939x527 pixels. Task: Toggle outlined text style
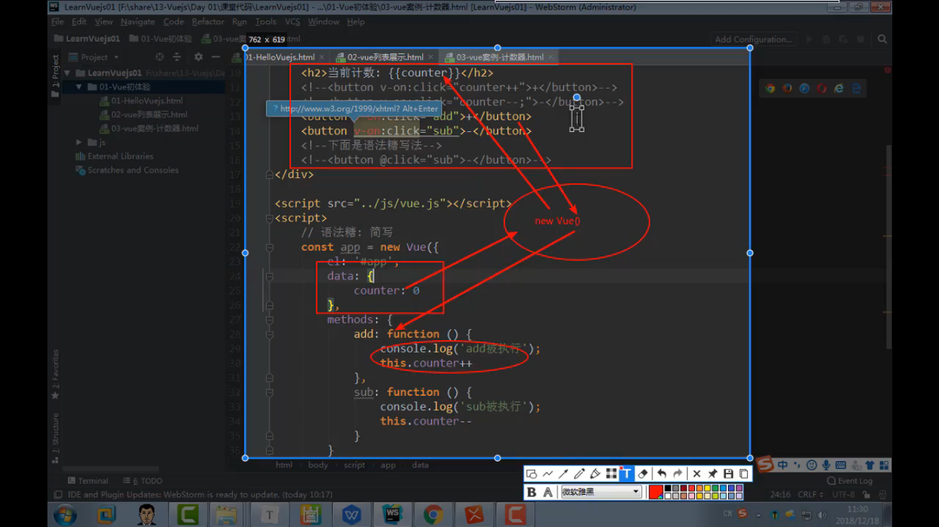[x=548, y=492]
